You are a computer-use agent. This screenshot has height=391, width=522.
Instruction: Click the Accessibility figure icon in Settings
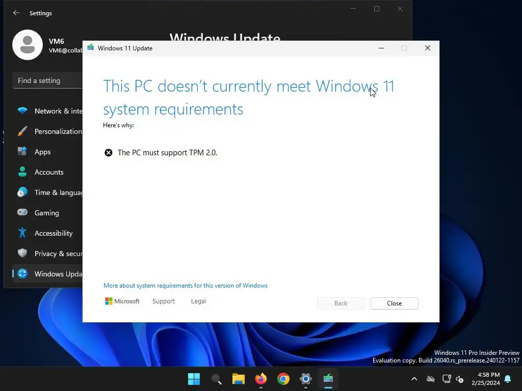pos(22,233)
